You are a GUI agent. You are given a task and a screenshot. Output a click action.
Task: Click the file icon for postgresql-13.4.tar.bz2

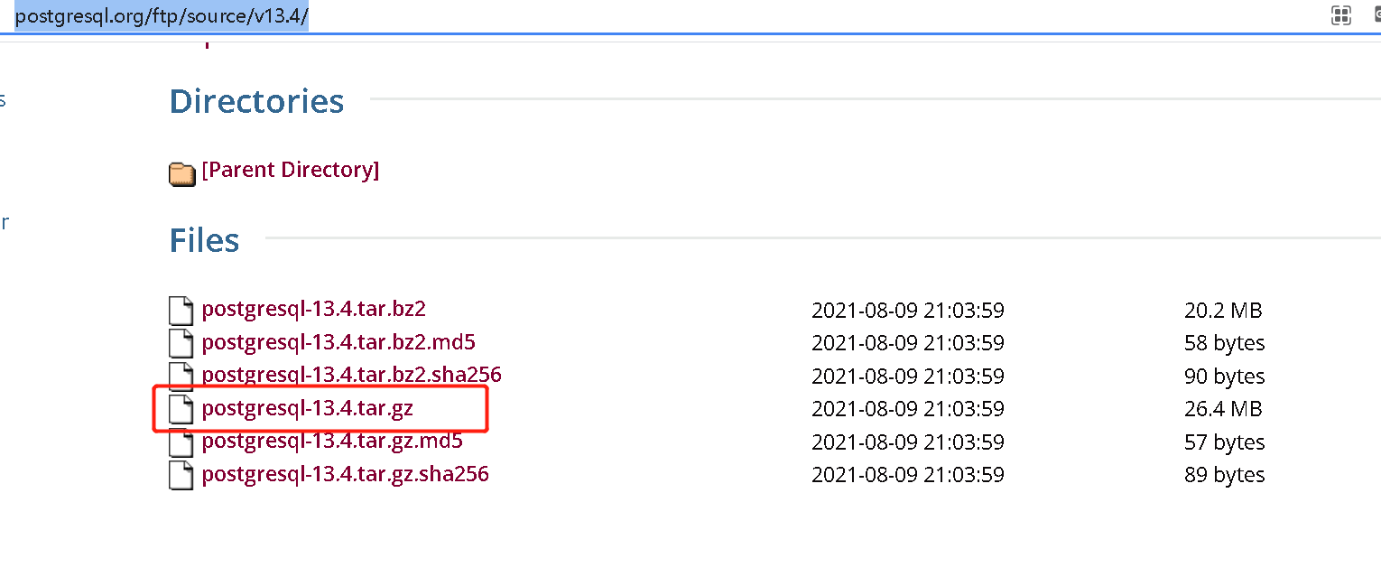(x=181, y=311)
